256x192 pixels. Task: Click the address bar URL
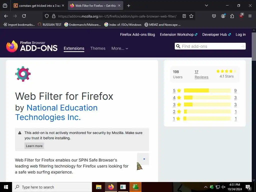pyautogui.click(x=117, y=16)
